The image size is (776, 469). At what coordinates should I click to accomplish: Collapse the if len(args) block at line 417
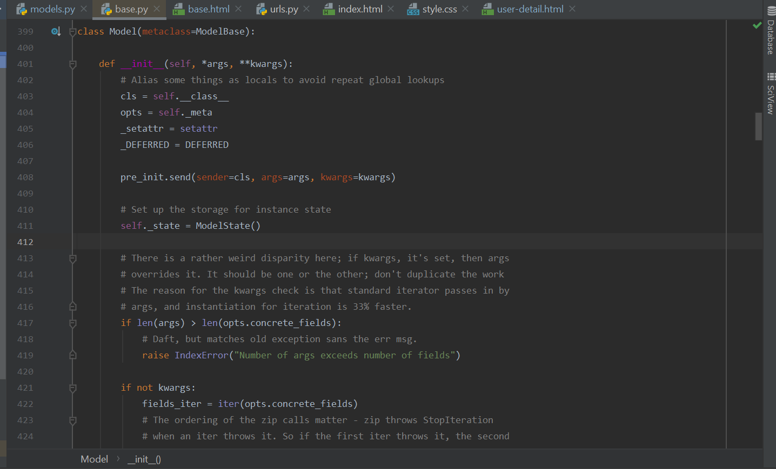click(x=73, y=323)
